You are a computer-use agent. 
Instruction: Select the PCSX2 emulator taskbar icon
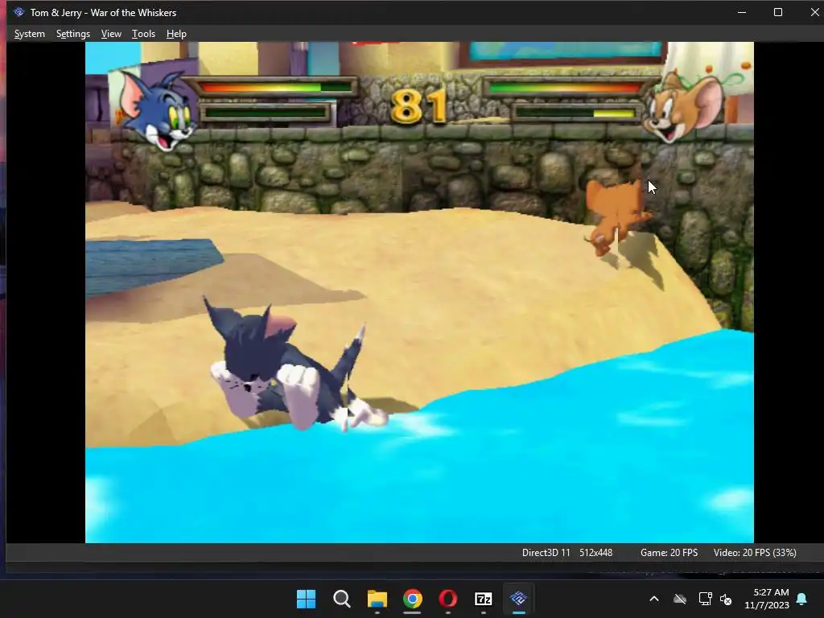519,598
